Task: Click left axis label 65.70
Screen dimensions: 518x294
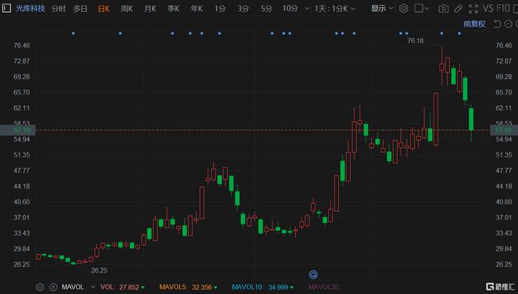Action: (21, 92)
